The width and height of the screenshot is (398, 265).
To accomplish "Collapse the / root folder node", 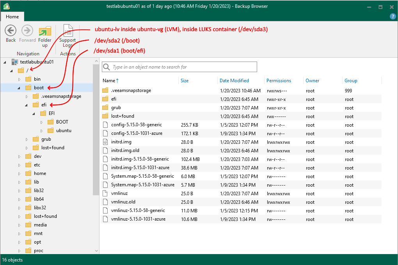I will point(11,71).
